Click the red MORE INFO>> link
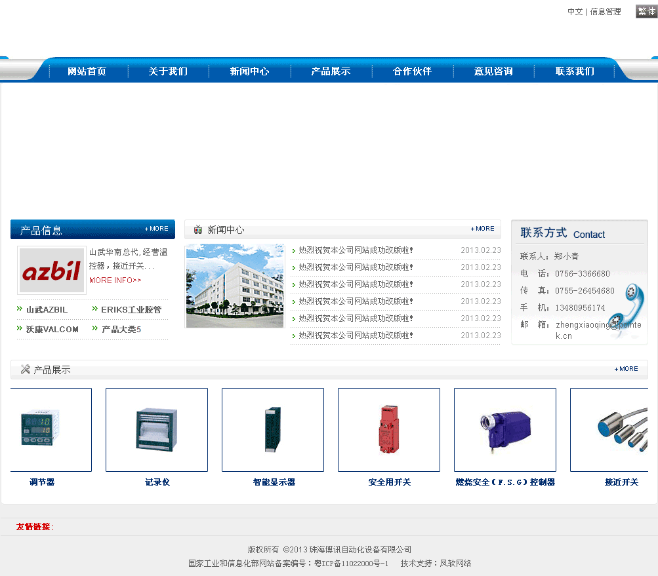The width and height of the screenshot is (658, 576). (115, 280)
